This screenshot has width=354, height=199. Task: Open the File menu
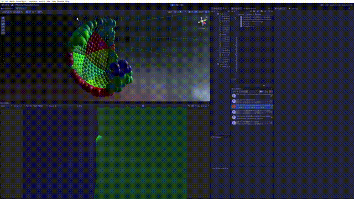(2, 1)
